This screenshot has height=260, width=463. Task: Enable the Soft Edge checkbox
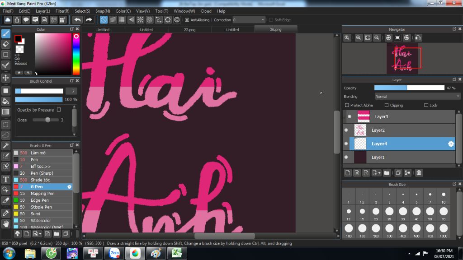coord(271,20)
